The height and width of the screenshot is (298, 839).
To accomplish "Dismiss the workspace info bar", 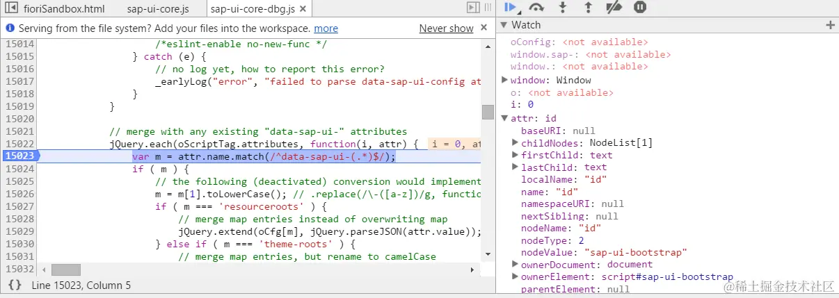I will (485, 28).
